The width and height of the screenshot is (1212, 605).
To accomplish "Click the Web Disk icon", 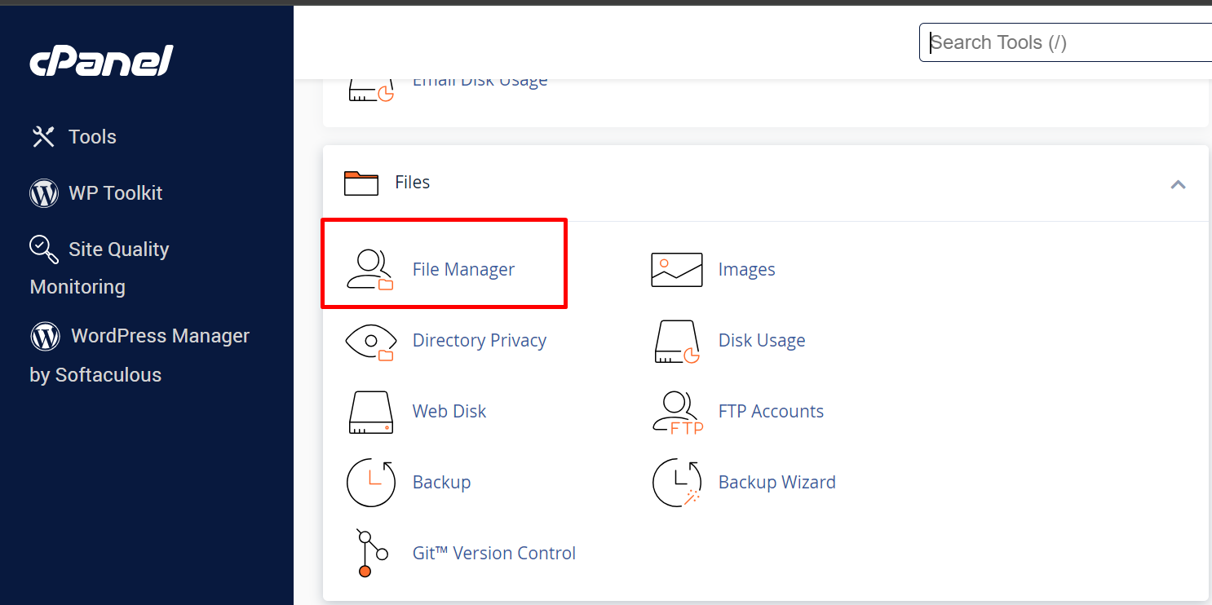I will pos(370,412).
